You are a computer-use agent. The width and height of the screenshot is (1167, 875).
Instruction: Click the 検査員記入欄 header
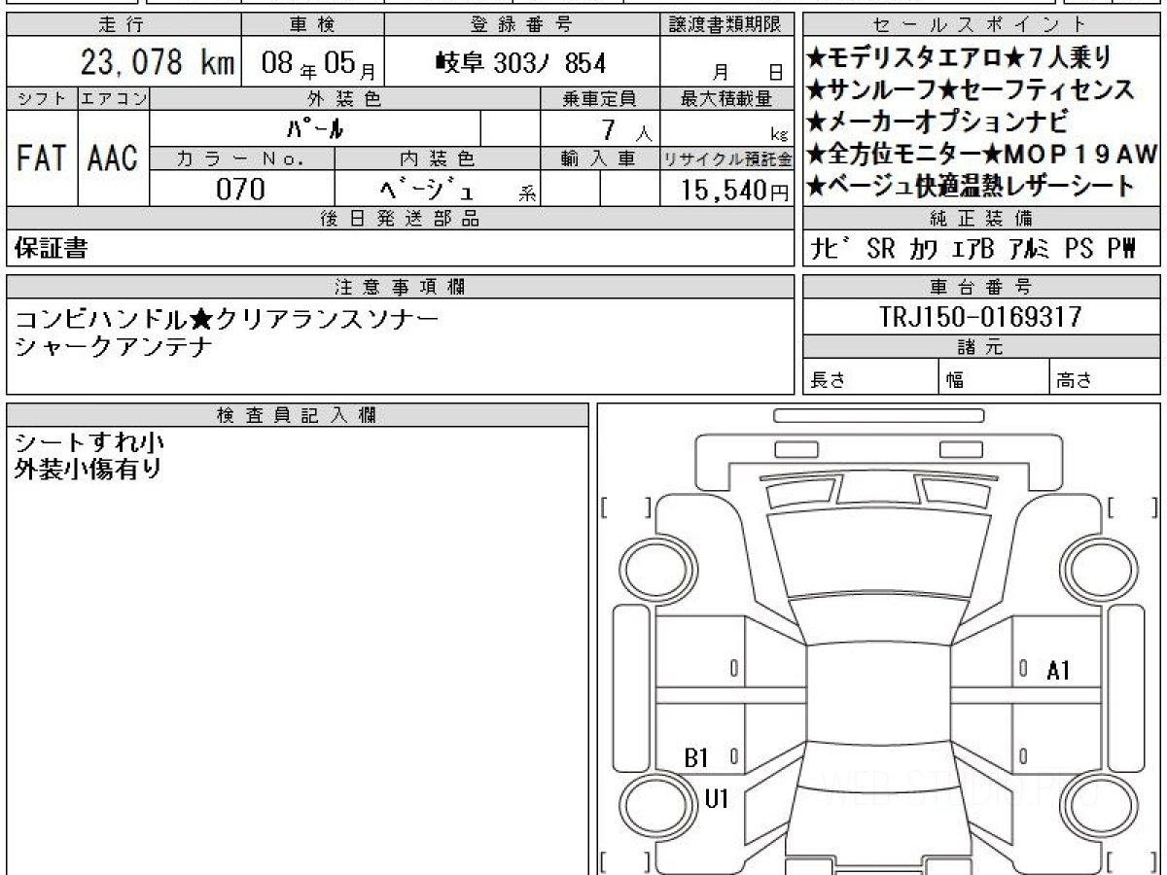click(x=298, y=414)
